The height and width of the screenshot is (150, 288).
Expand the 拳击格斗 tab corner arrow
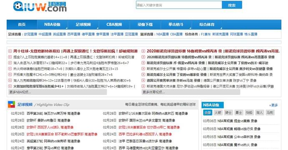click(x=190, y=28)
